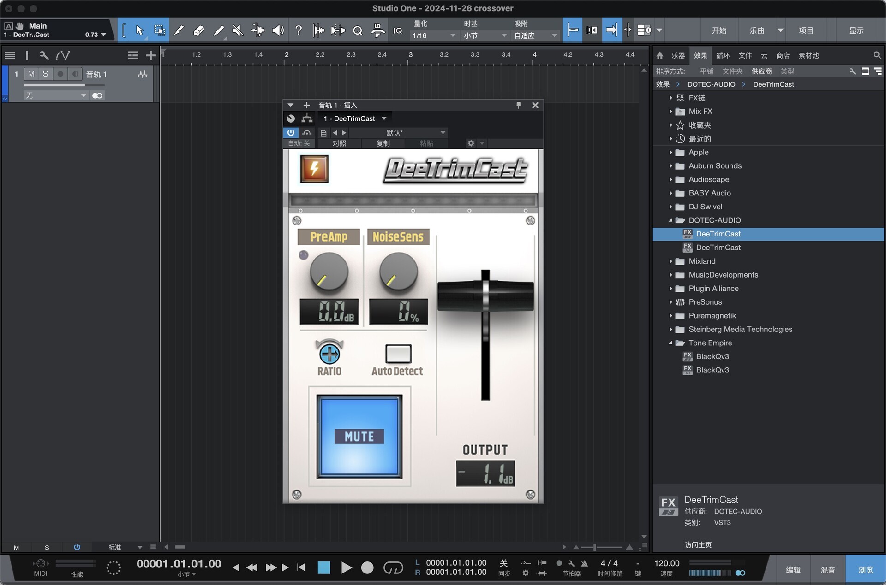Screen dimensions: 886x585
Task: Select the Arrow tool in toolbar
Action: click(x=139, y=30)
